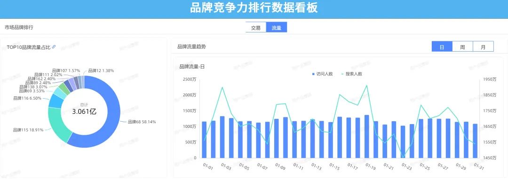The width and height of the screenshot is (508, 179).
Task: Click the 品牌69 3.53% label
Action: click(32, 91)
